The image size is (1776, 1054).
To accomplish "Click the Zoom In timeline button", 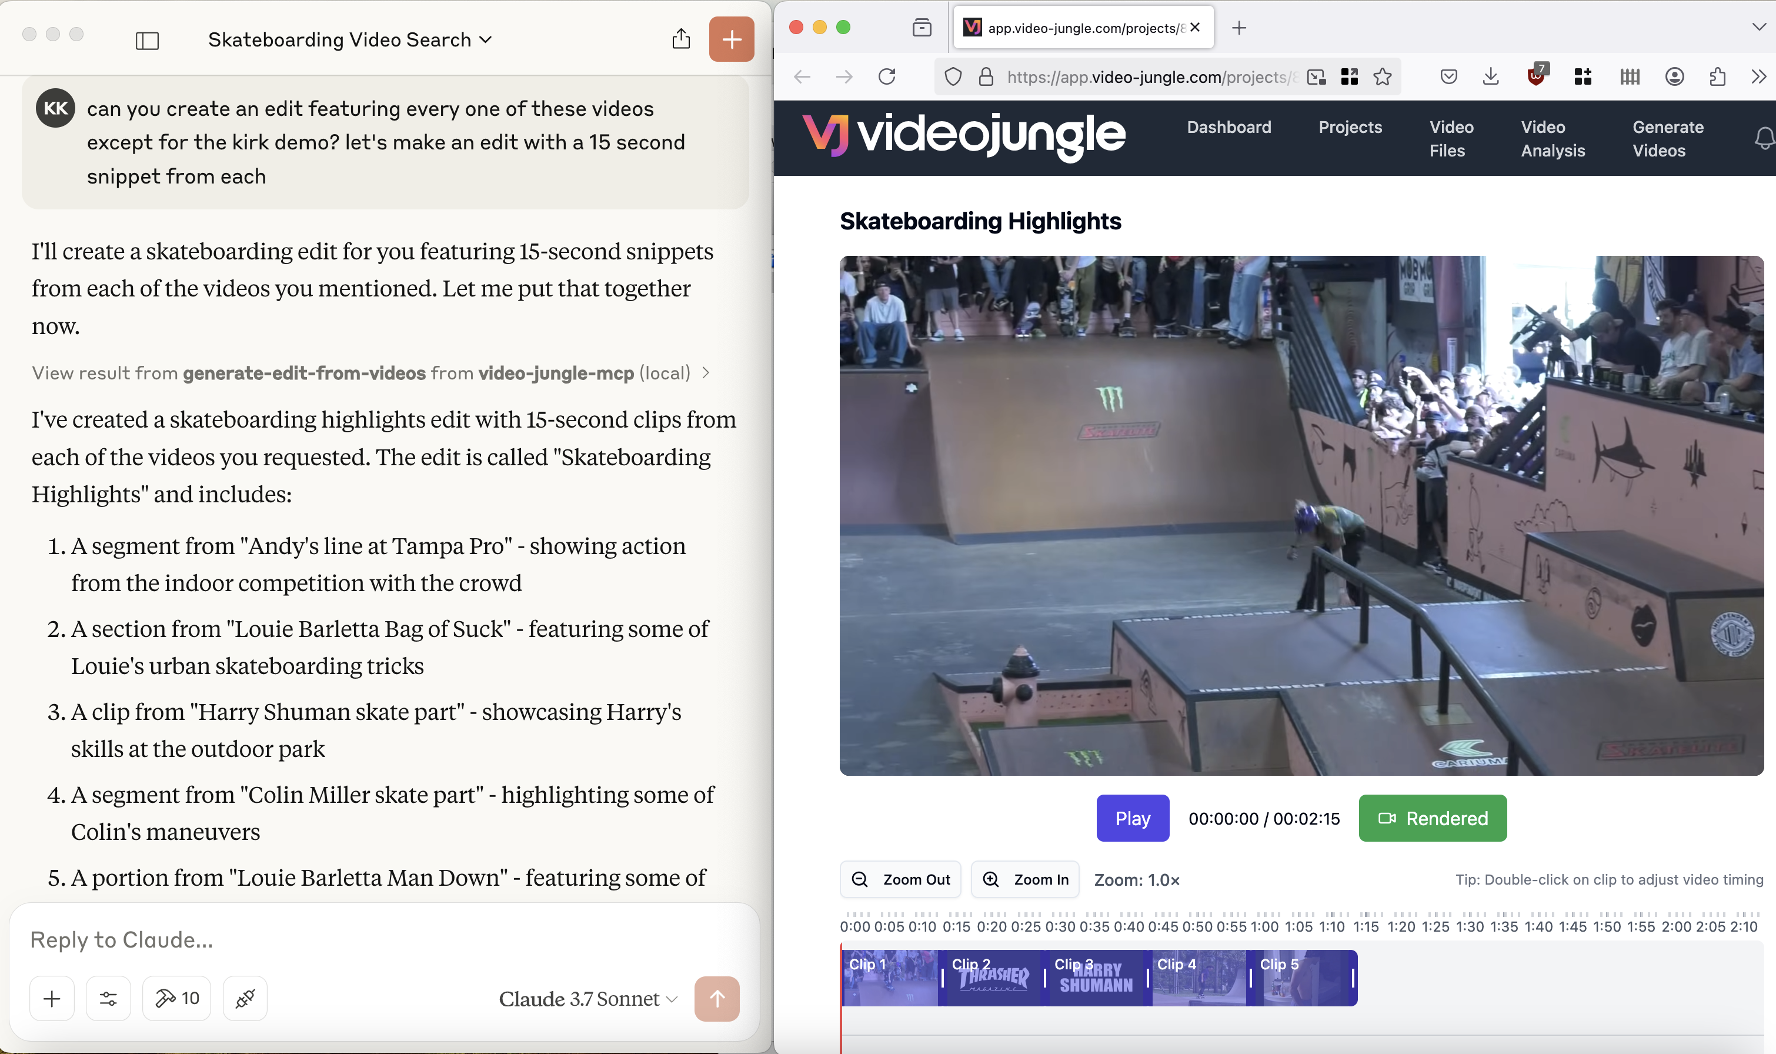I will pos(1026,879).
